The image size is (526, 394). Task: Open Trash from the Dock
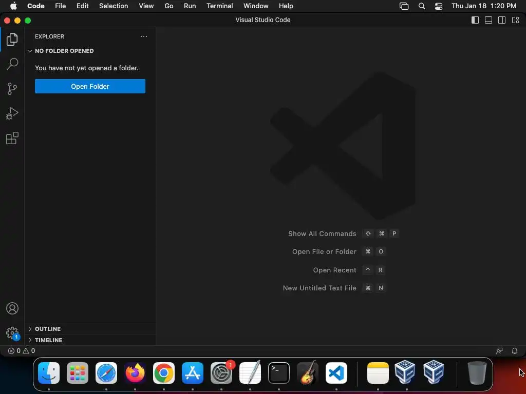(x=477, y=373)
